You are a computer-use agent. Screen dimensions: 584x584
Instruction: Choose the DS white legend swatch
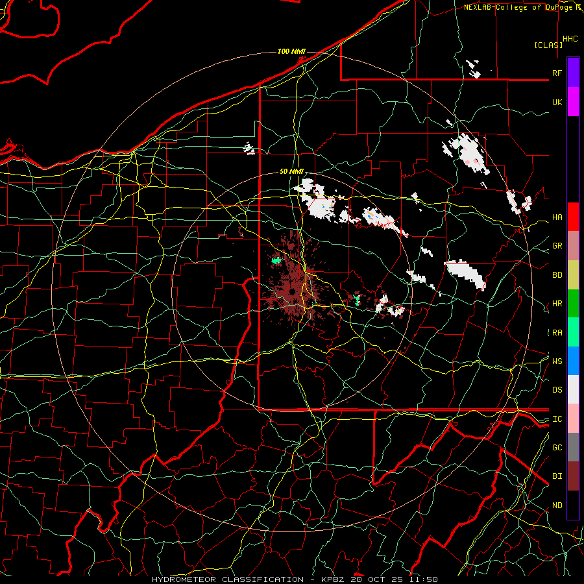[x=573, y=389]
